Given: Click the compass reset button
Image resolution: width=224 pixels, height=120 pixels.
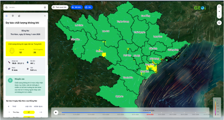Looking at the screenshot, I should coord(219,22).
